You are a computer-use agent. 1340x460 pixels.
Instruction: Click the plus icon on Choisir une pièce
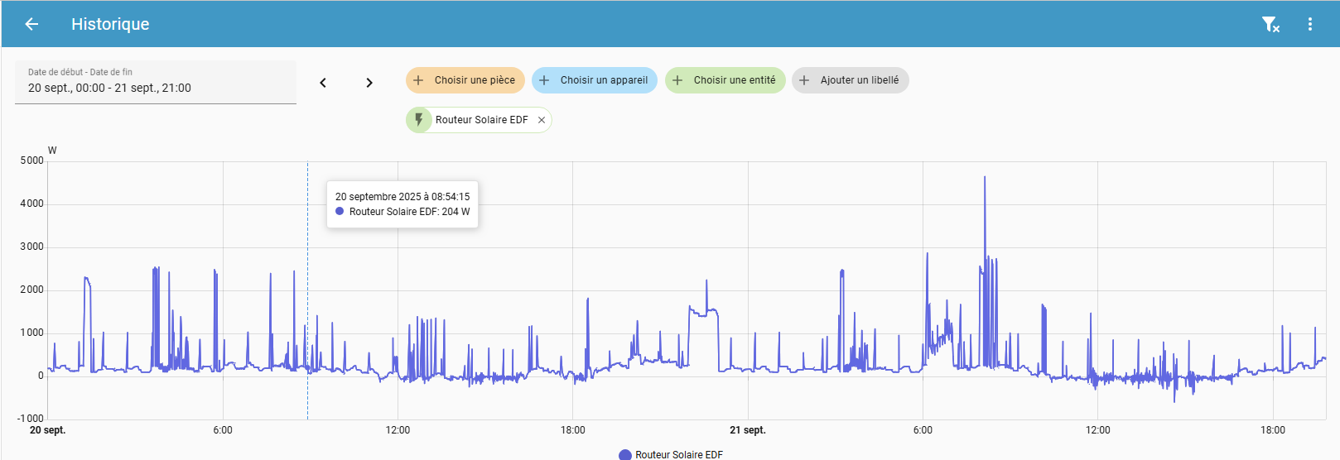418,80
